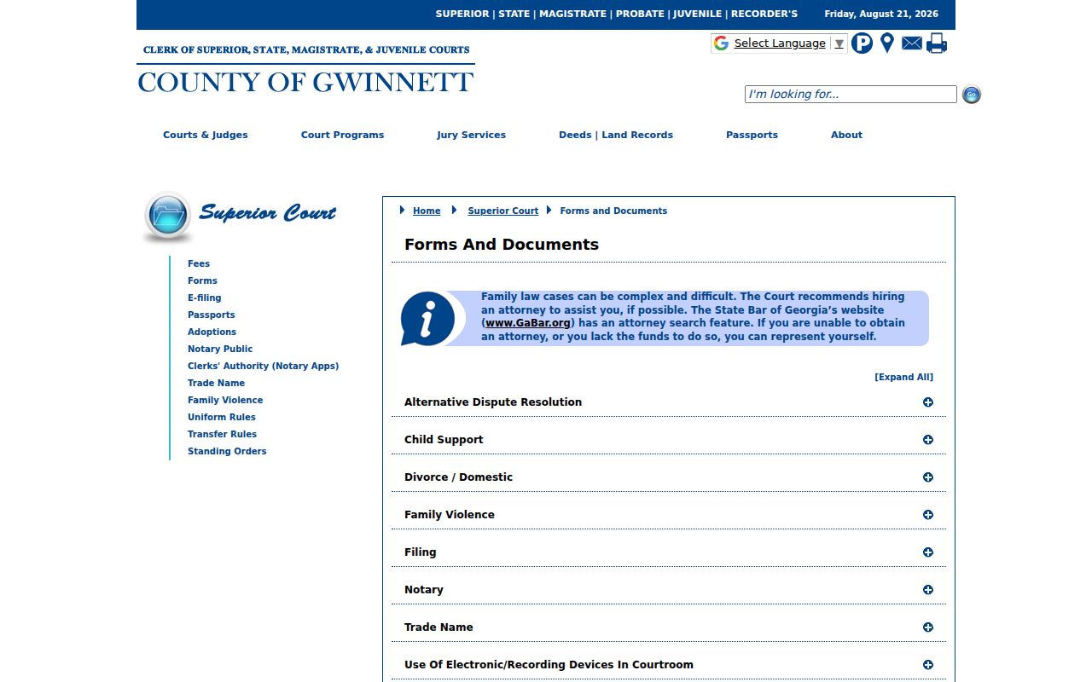Open the Court Programs menu
This screenshot has width=1092, height=682.
[342, 135]
